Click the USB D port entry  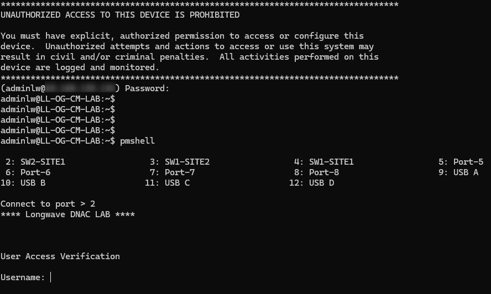tap(321, 183)
